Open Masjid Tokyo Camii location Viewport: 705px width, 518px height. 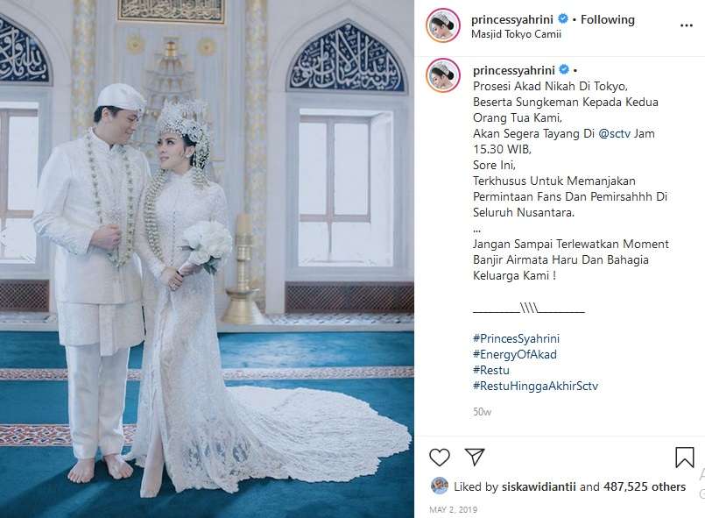click(x=516, y=34)
